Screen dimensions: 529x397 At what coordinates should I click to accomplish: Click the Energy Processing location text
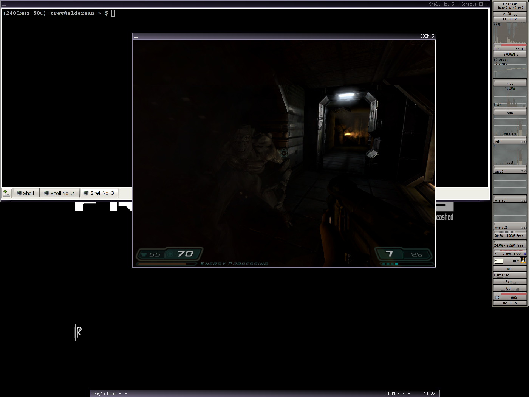point(234,264)
